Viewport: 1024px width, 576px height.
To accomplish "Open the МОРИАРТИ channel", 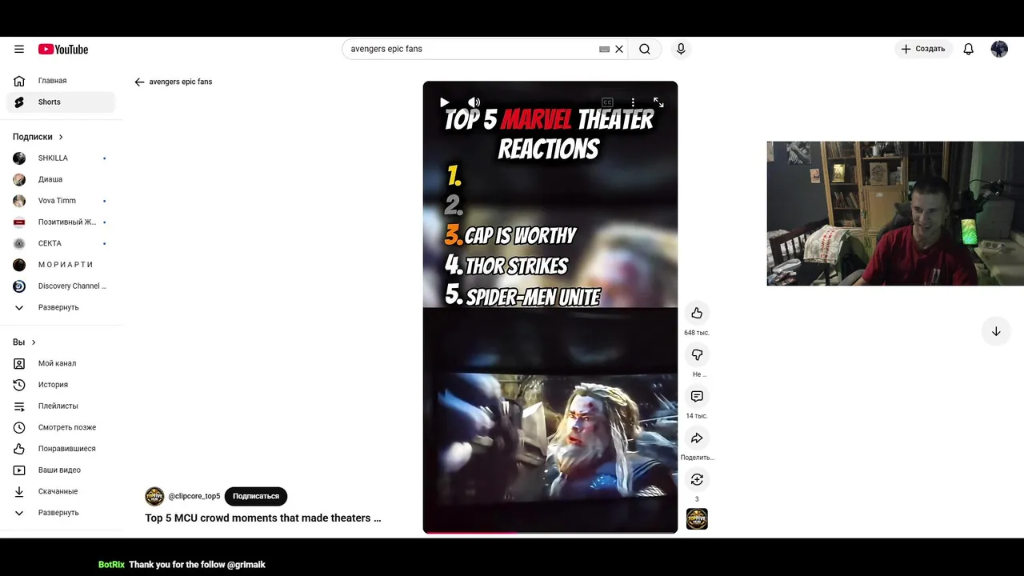I will [61, 265].
